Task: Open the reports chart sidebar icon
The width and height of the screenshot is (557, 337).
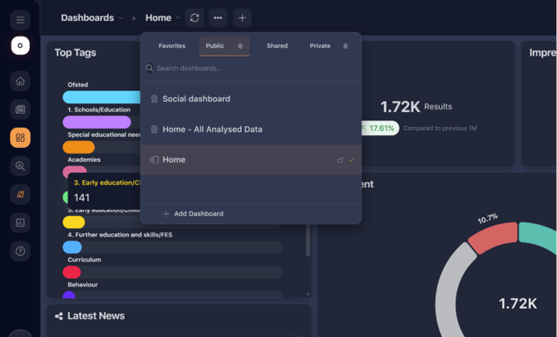Action: click(x=20, y=222)
